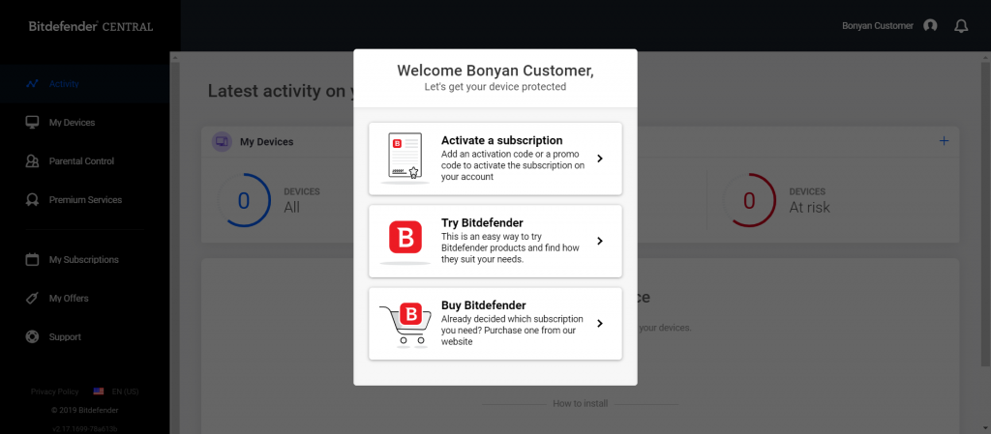The height and width of the screenshot is (434, 991).
Task: Expand the Buy Bitdefender chevron arrow
Action: coord(600,324)
